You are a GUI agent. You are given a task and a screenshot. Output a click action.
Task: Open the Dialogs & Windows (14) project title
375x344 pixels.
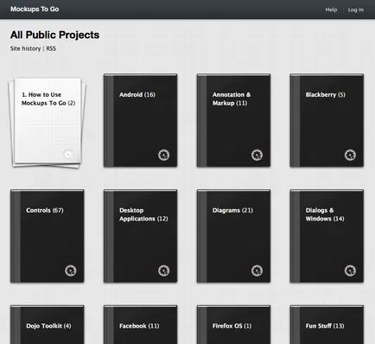coord(325,214)
